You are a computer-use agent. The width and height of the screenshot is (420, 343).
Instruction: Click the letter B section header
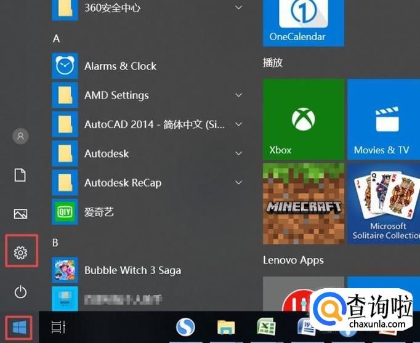coord(55,243)
